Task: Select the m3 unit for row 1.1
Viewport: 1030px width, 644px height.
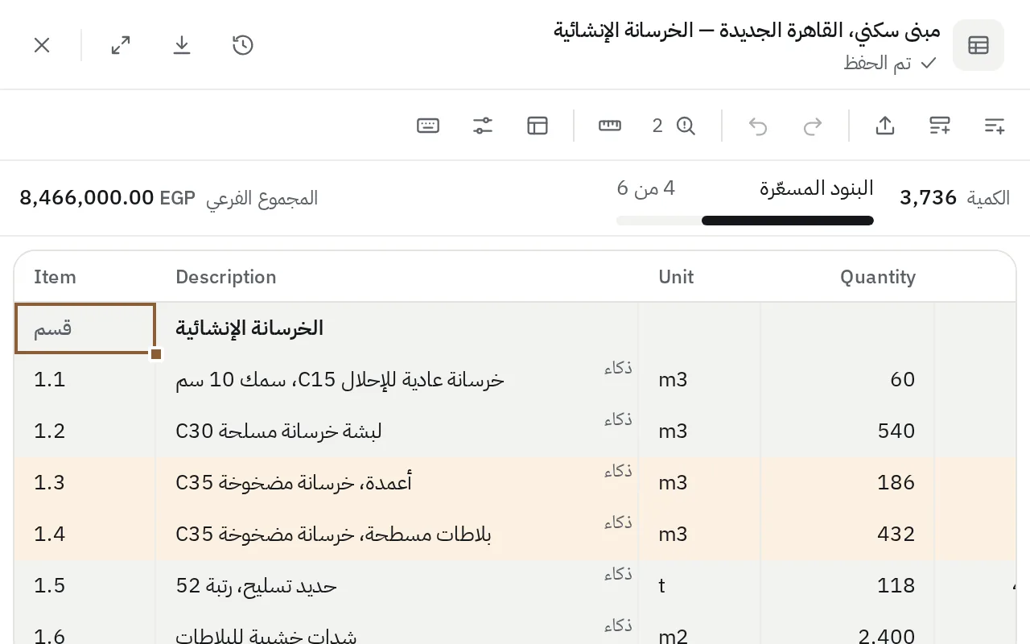Action: point(699,380)
